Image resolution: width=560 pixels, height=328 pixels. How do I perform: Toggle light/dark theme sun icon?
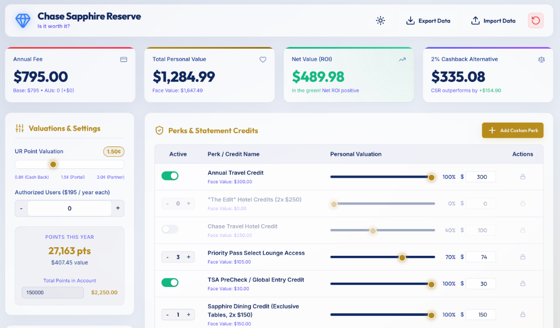tap(381, 21)
